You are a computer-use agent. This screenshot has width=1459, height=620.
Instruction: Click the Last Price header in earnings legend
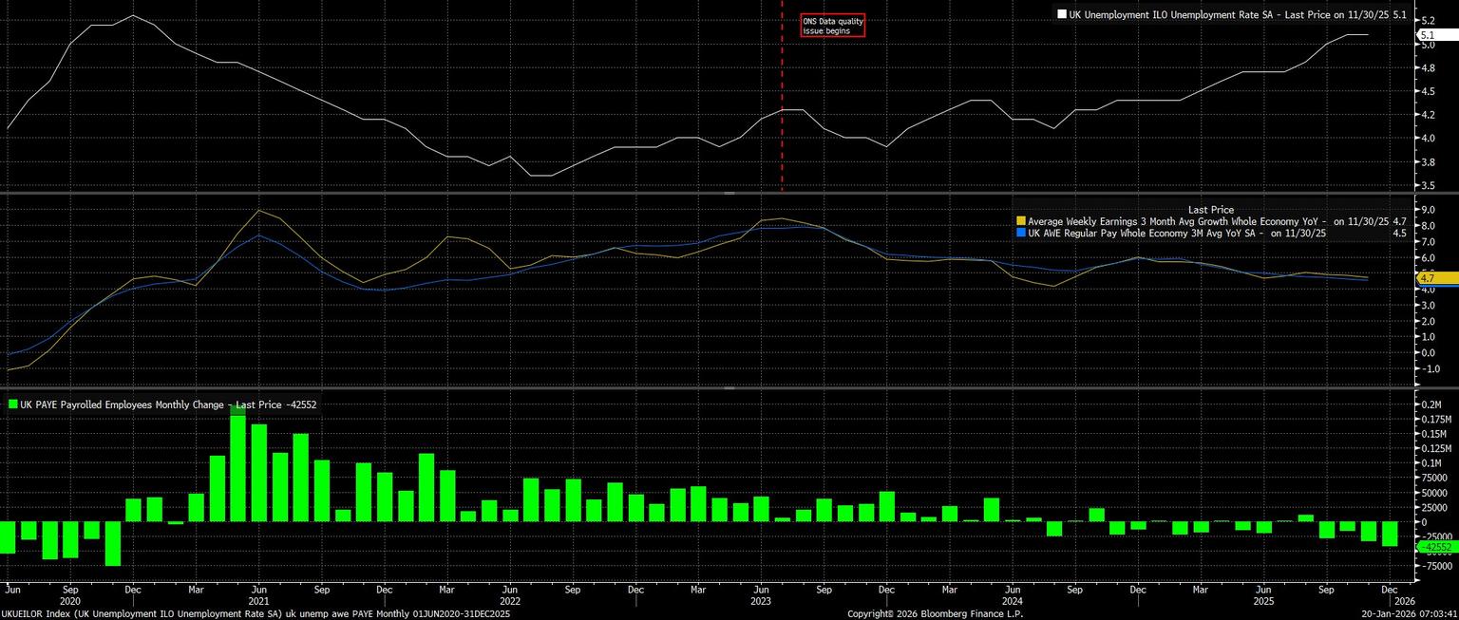pyautogui.click(x=1210, y=210)
